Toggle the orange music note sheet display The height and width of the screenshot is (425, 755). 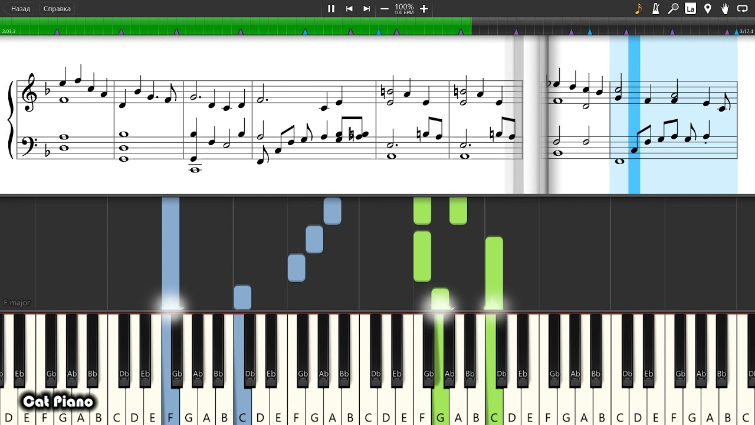tap(638, 9)
